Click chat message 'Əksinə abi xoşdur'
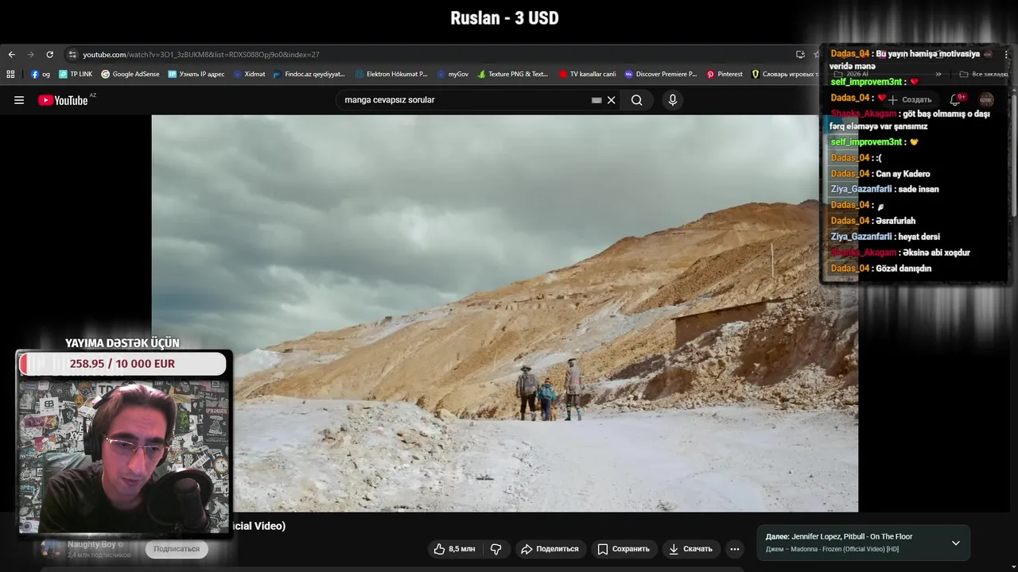Image resolution: width=1018 pixels, height=572 pixels. (936, 253)
